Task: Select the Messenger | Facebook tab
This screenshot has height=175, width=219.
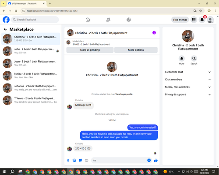Action: [27, 3]
